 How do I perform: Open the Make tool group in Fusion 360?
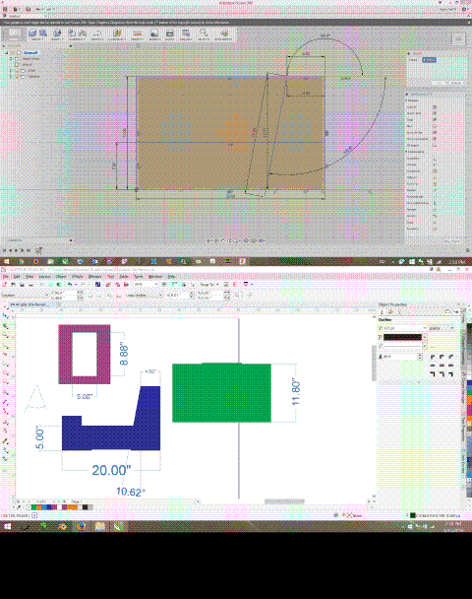pyautogui.click(x=170, y=34)
